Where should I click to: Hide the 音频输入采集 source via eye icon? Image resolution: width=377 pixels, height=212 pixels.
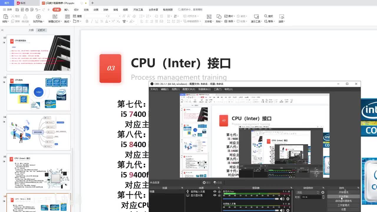215,191
